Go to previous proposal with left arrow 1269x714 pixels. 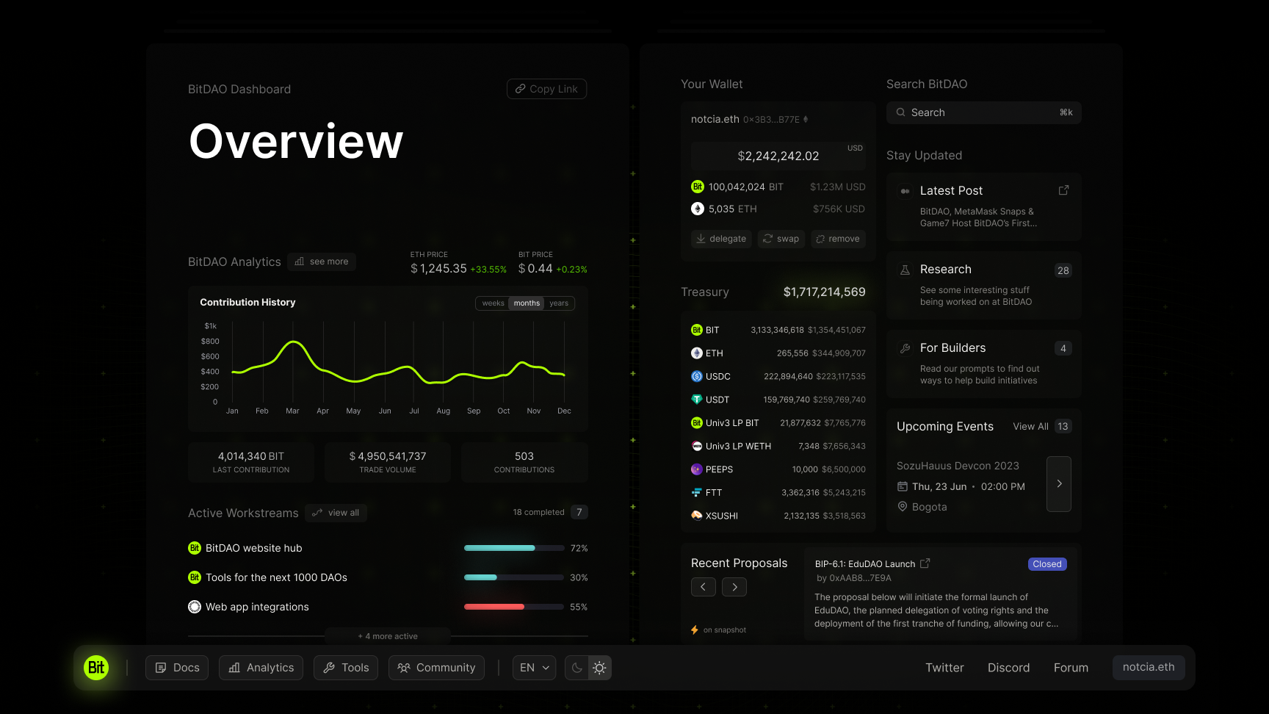pos(703,587)
